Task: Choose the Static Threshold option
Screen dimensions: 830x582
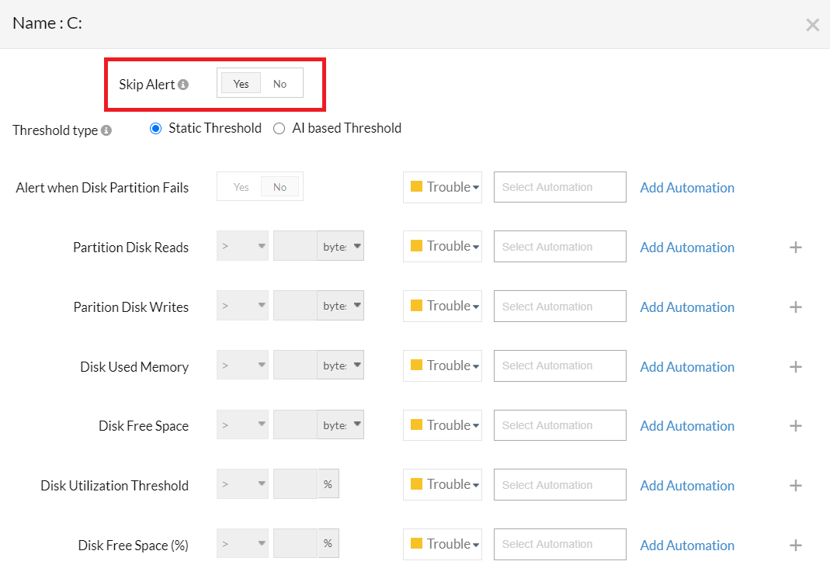Action: (x=156, y=129)
